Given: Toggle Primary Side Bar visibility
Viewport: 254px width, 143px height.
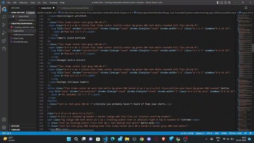Looking at the screenshot, I should coord(218,2).
